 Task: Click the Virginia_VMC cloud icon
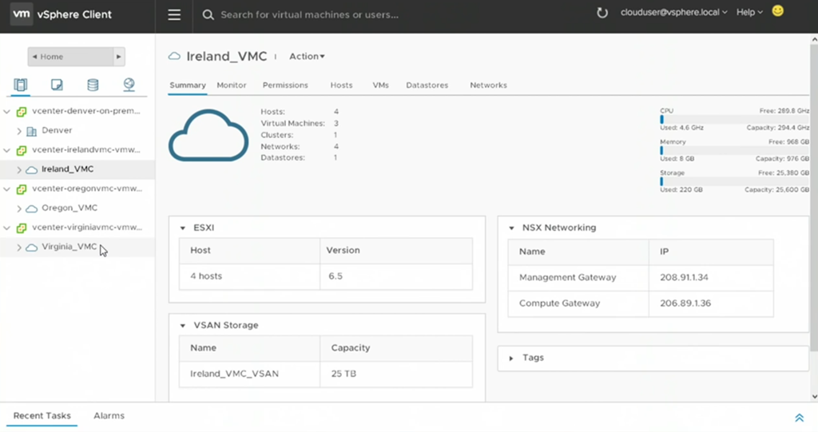pyautogui.click(x=31, y=248)
